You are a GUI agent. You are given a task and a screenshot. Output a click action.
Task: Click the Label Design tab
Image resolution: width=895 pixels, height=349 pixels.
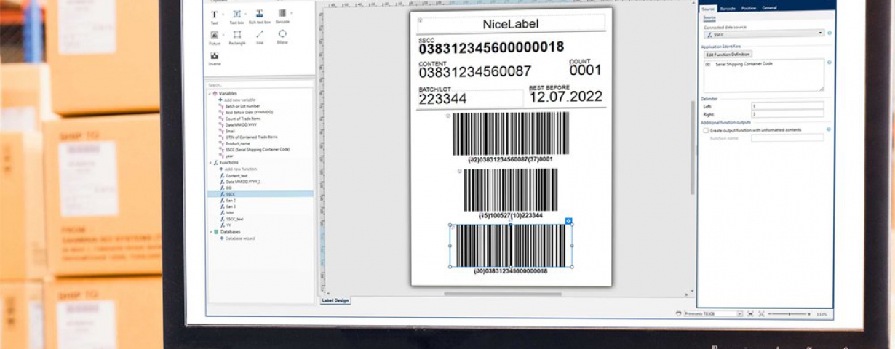click(x=335, y=300)
